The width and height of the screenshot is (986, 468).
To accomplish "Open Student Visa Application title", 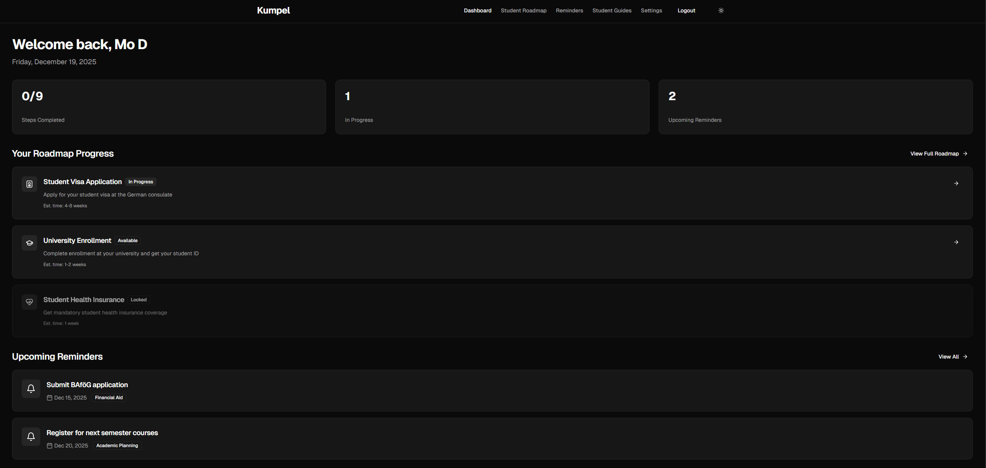I will pyautogui.click(x=82, y=182).
